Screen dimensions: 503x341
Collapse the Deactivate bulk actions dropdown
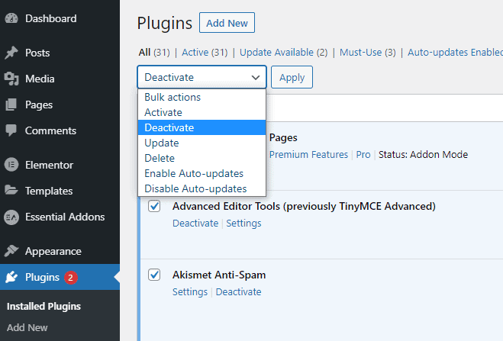tap(202, 77)
